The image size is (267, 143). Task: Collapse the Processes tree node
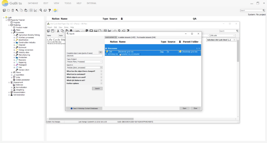[x=12, y=32]
